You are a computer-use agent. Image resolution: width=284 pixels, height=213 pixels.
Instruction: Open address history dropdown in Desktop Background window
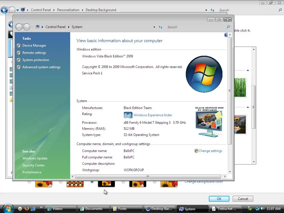pos(206,10)
